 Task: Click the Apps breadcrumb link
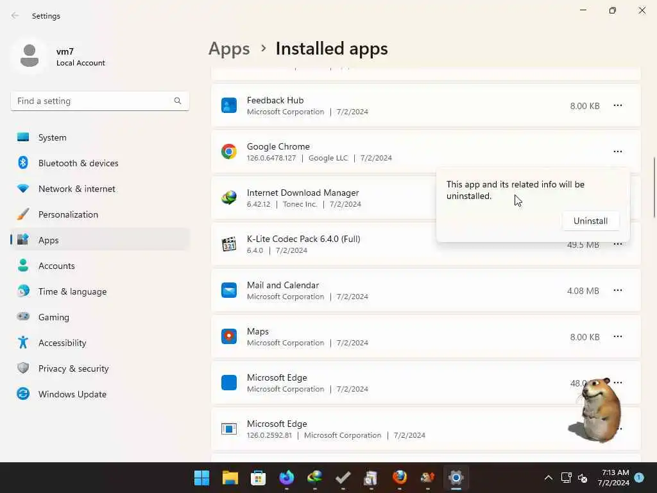click(229, 49)
